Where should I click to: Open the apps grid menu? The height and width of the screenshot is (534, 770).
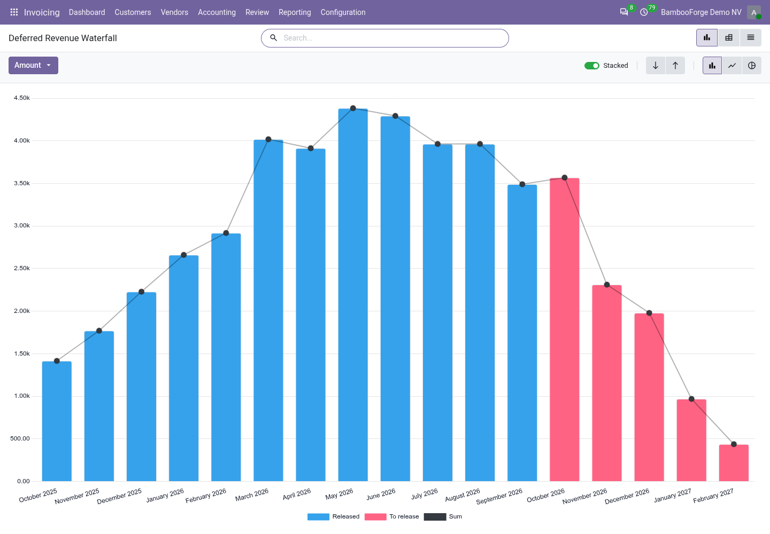(14, 12)
